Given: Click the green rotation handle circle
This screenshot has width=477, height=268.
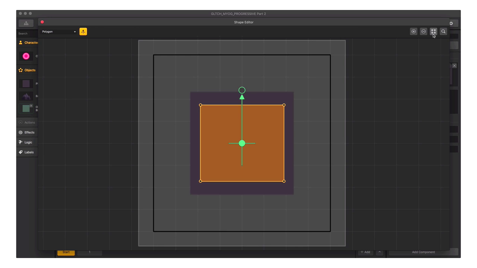Looking at the screenshot, I should [x=242, y=90].
